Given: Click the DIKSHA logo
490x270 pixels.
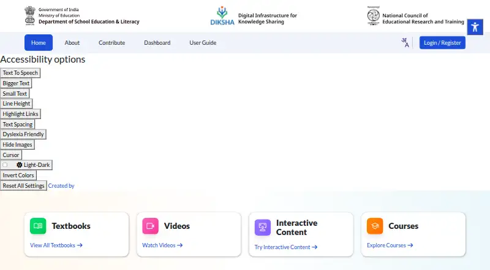Looking at the screenshot, I should 222,16.
